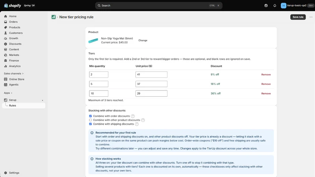Expand the Apps section
The image size is (315, 177).
tap(8, 93)
